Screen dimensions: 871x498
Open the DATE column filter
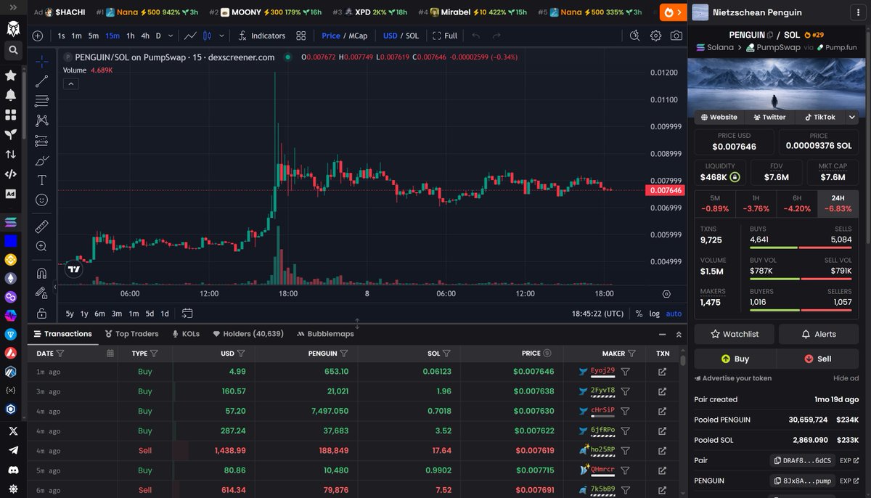tap(60, 354)
